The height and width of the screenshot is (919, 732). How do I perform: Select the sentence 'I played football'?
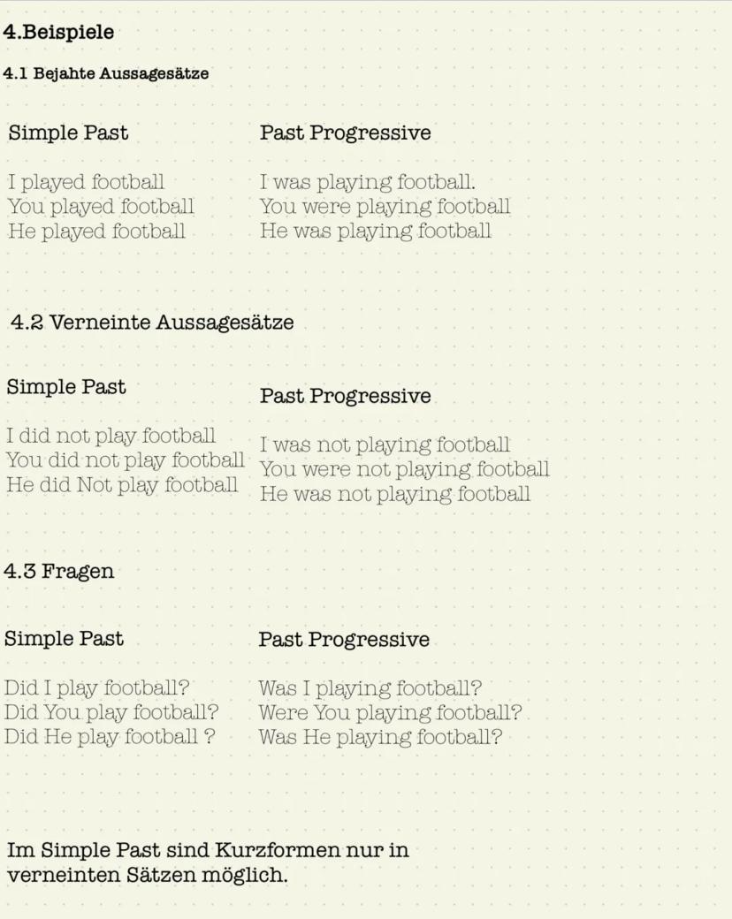pyautogui.click(x=86, y=183)
